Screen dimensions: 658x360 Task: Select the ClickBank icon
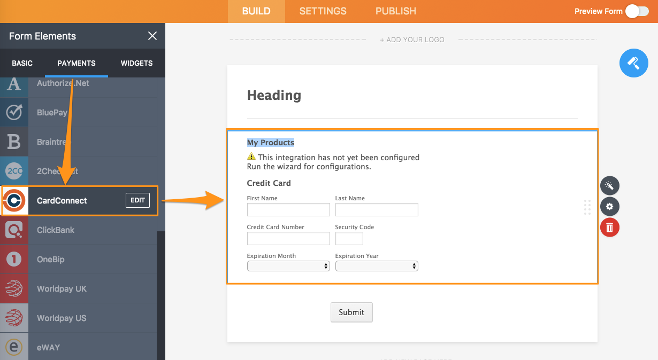click(x=14, y=230)
